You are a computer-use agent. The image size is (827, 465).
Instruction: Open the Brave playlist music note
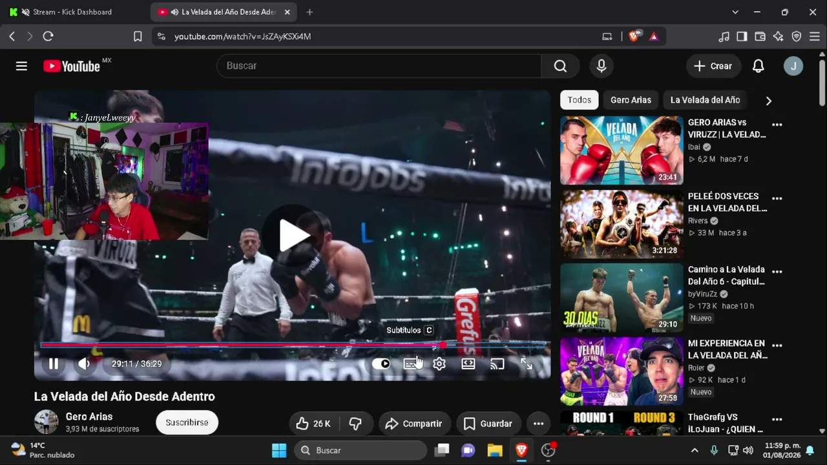(724, 37)
